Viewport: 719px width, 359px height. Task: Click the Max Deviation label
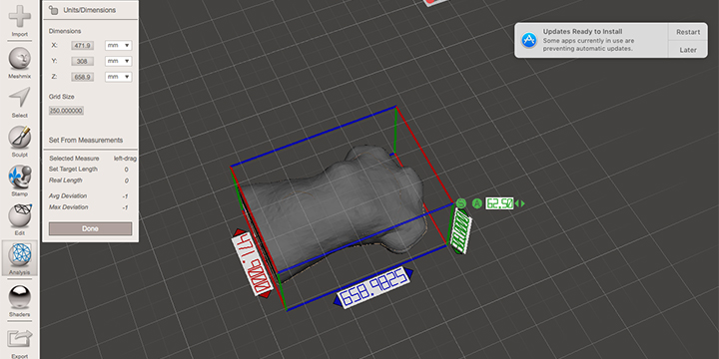68,207
